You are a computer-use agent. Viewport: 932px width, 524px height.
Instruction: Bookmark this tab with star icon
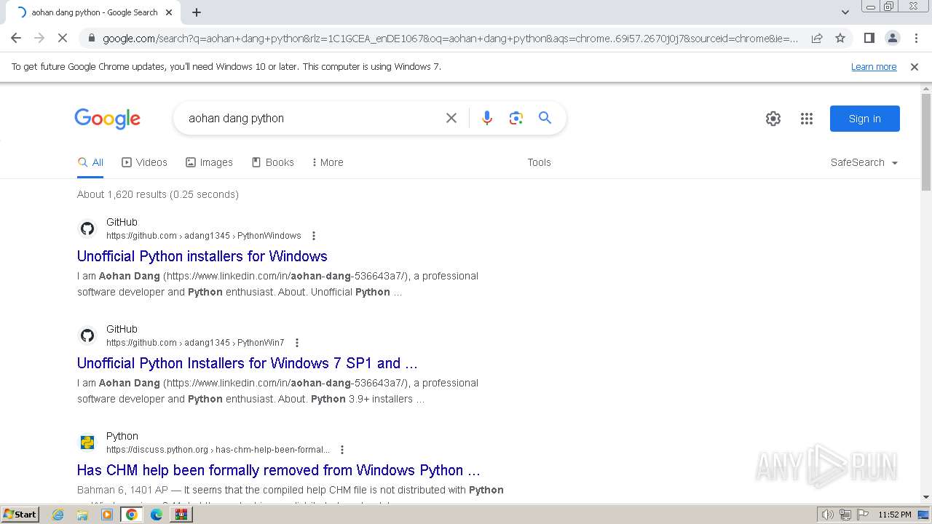tap(840, 38)
